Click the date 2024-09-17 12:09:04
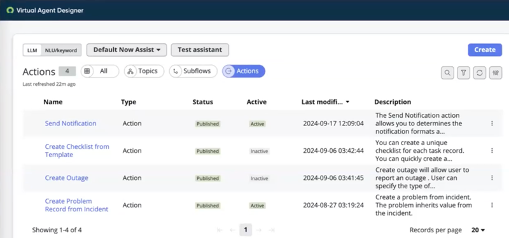This screenshot has width=509, height=238. click(x=333, y=123)
